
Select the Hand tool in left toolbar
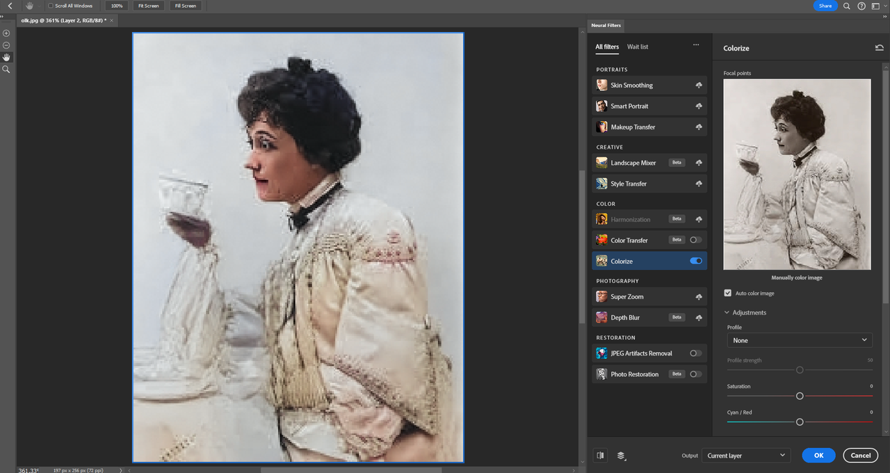[x=6, y=57]
